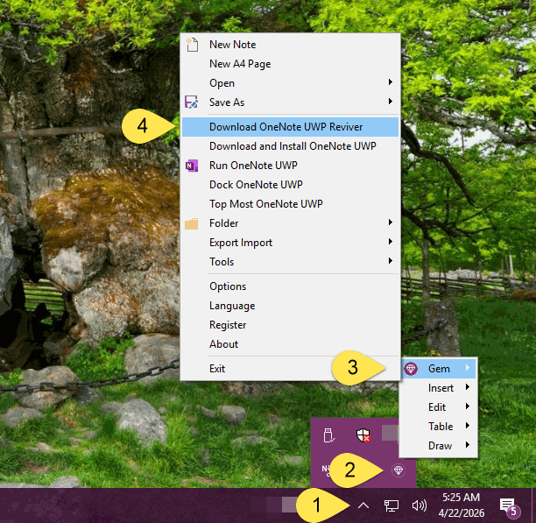Expand the Tools submenu
This screenshot has height=523, width=536.
[289, 262]
